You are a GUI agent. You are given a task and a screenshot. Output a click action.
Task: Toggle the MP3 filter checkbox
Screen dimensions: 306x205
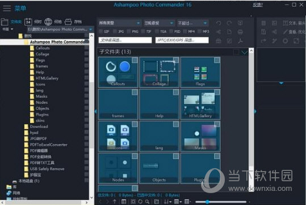[x=199, y=31]
